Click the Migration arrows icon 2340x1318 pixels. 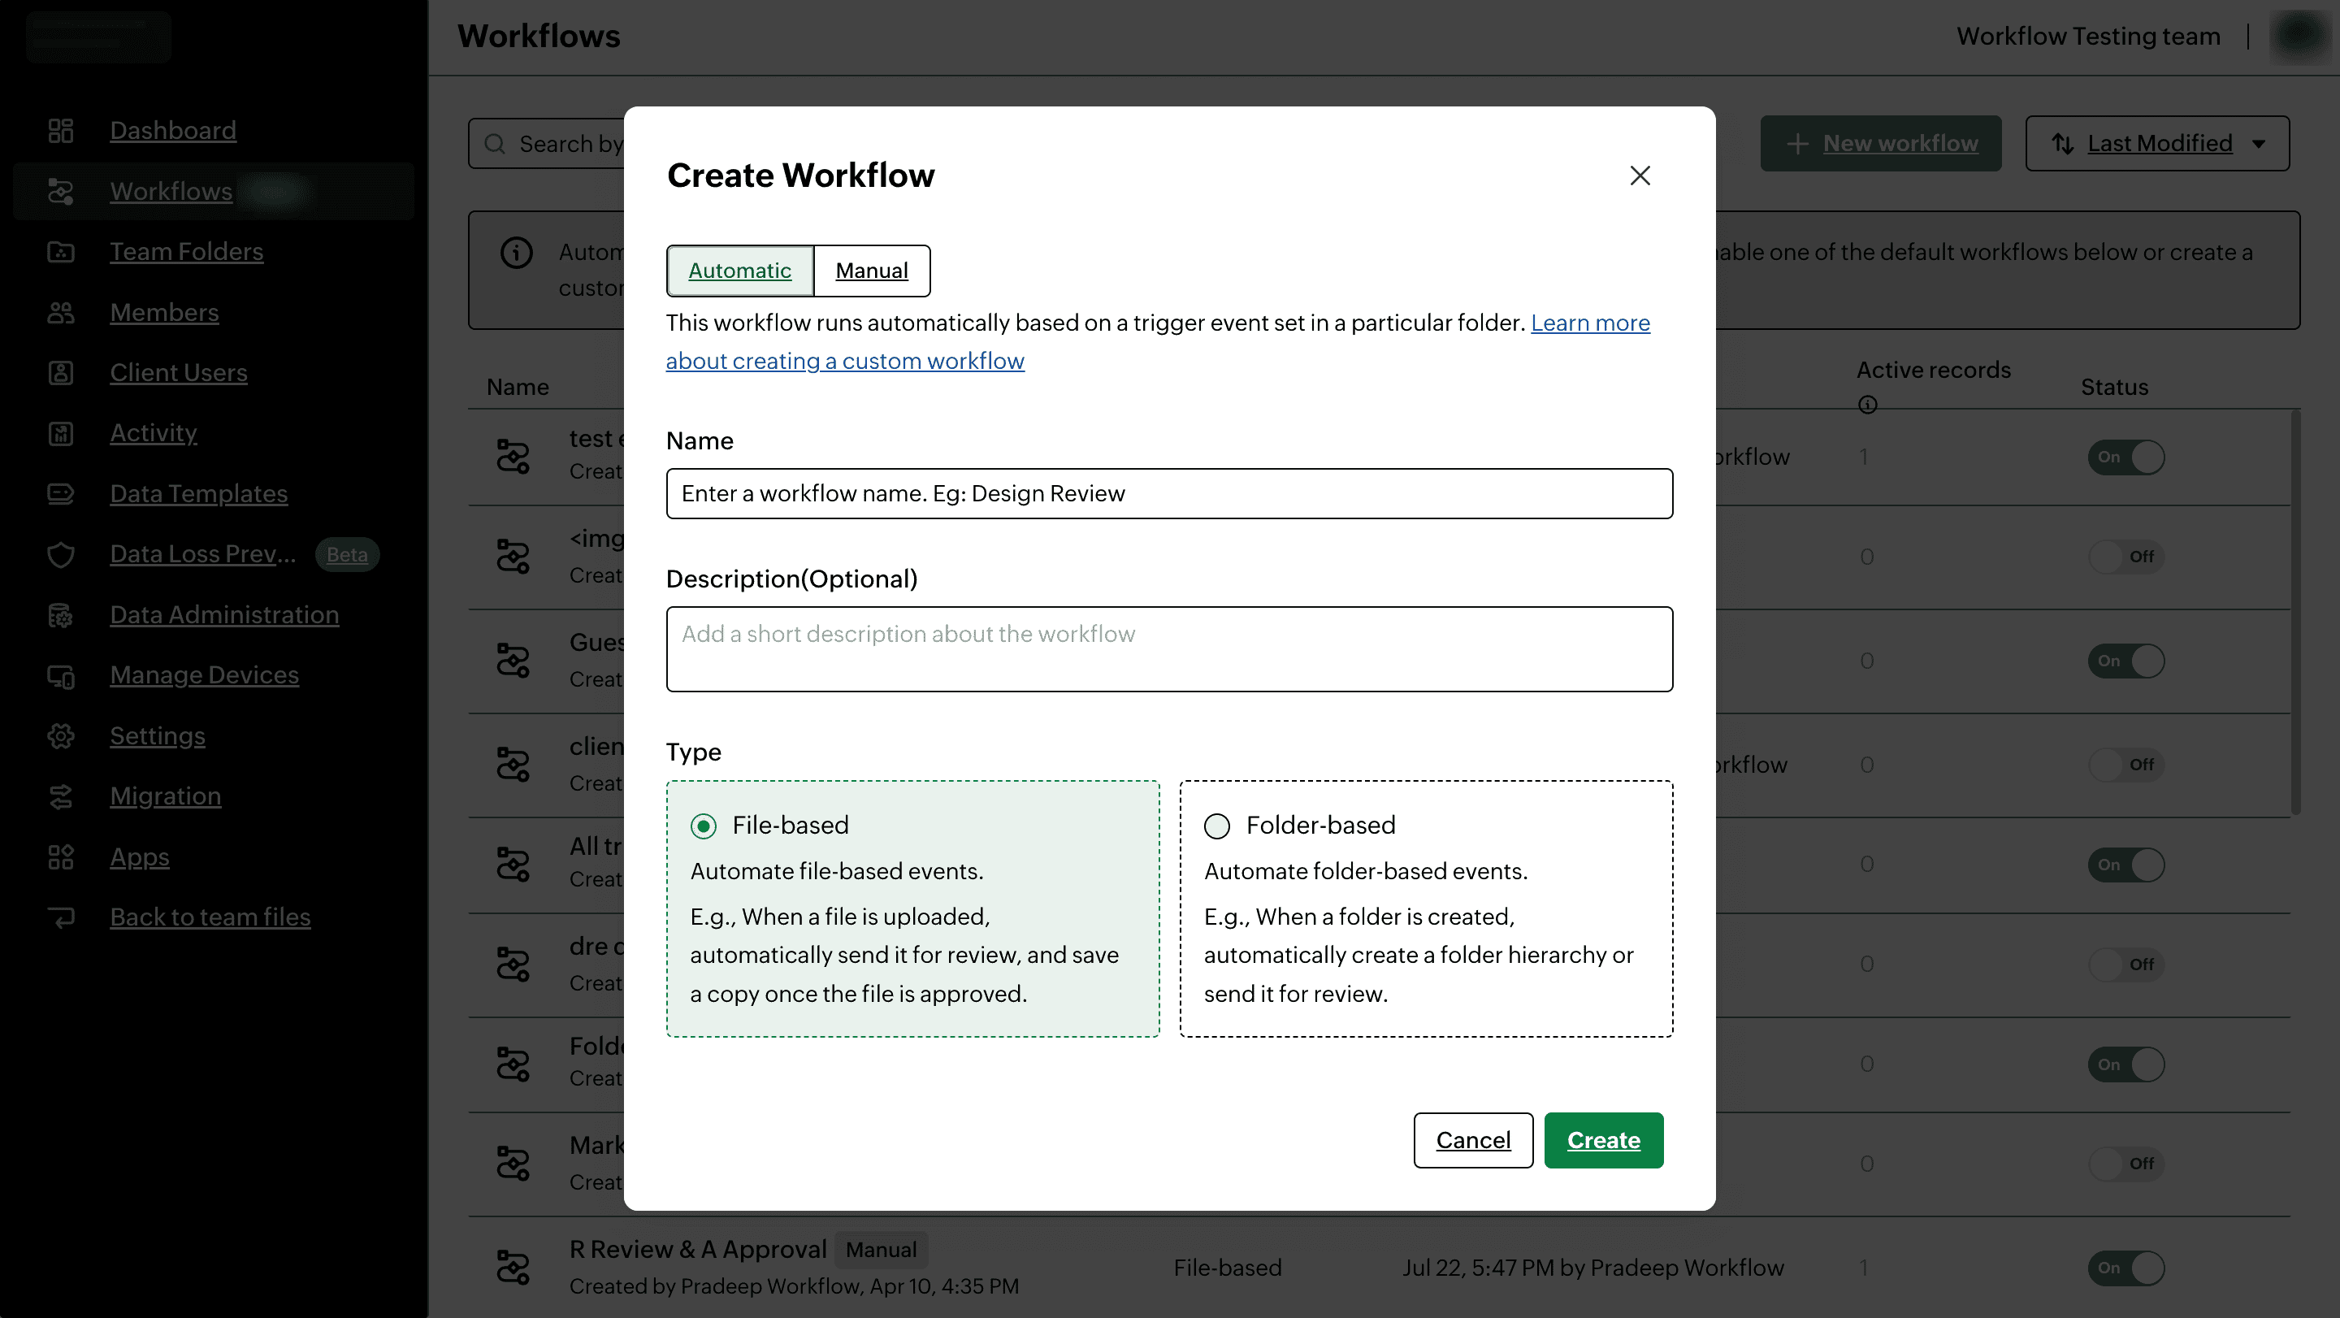point(61,796)
